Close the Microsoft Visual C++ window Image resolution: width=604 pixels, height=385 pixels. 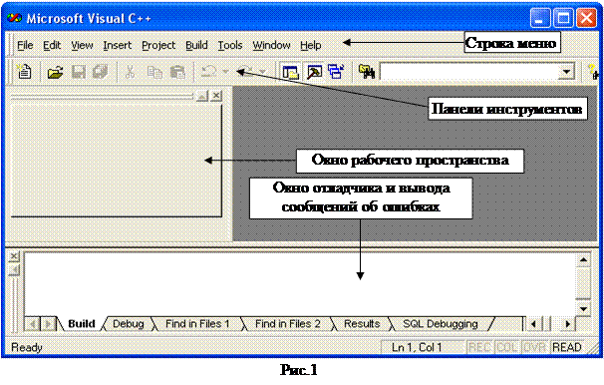tap(586, 18)
